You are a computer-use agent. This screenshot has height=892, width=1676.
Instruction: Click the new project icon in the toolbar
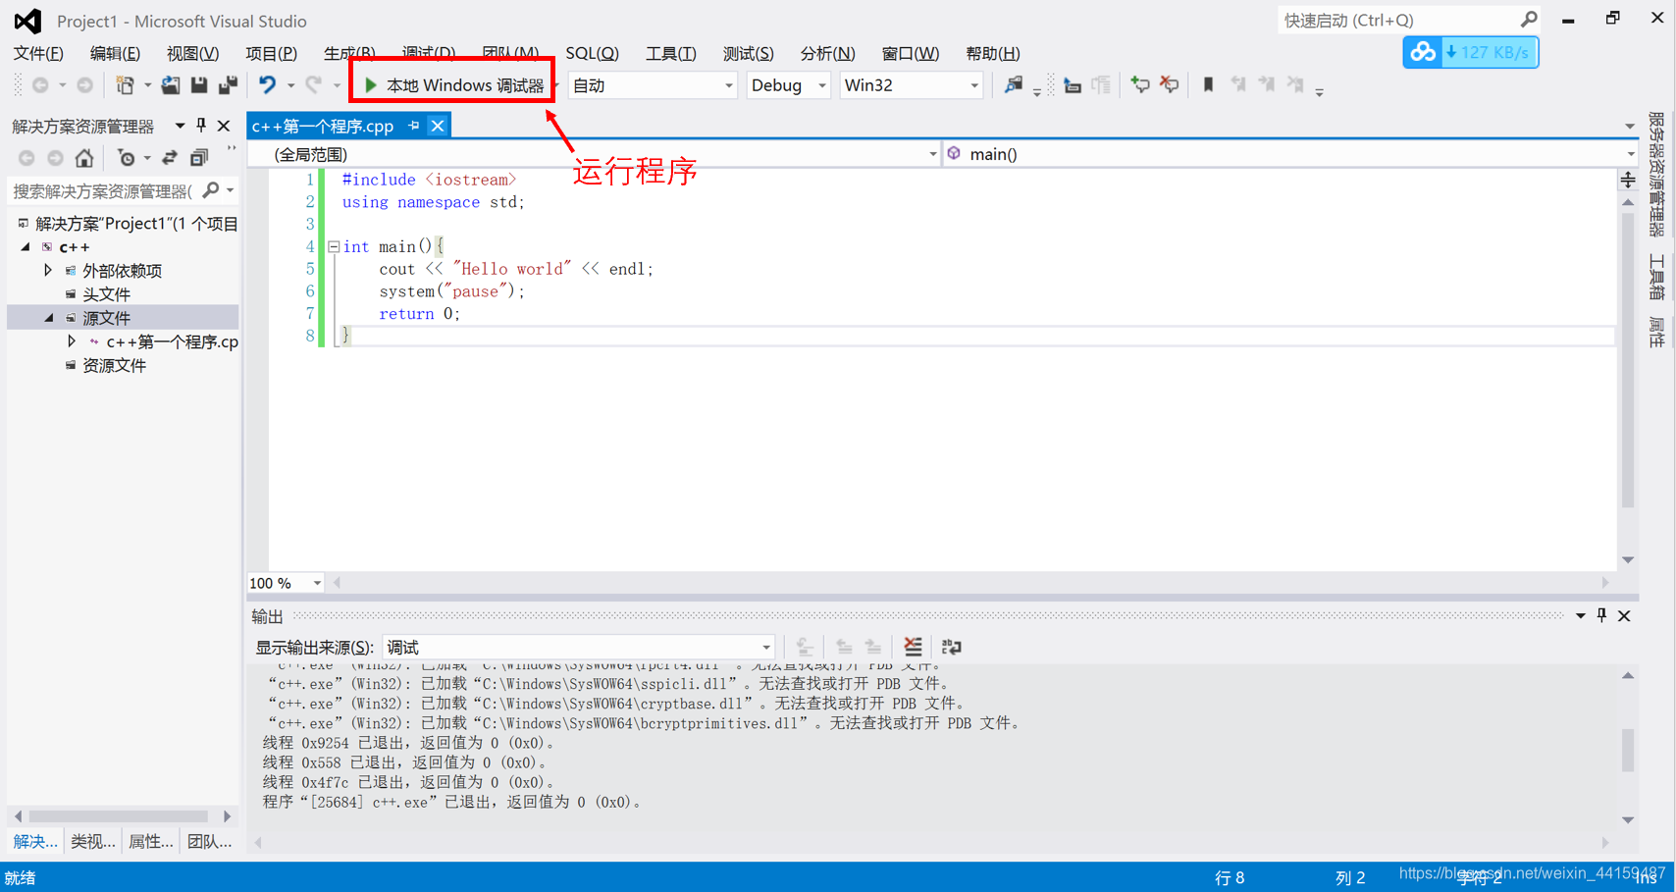pyautogui.click(x=125, y=85)
